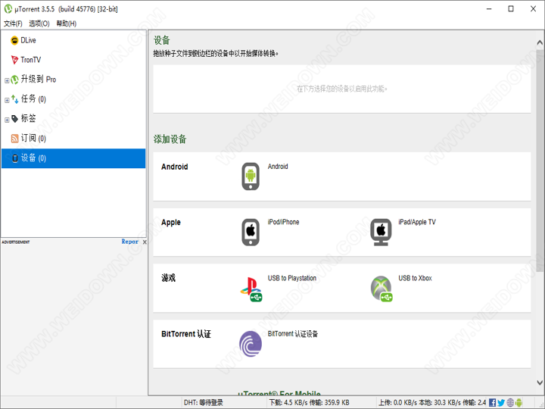
Task: Click the 游戏 category title
Action: (168, 278)
